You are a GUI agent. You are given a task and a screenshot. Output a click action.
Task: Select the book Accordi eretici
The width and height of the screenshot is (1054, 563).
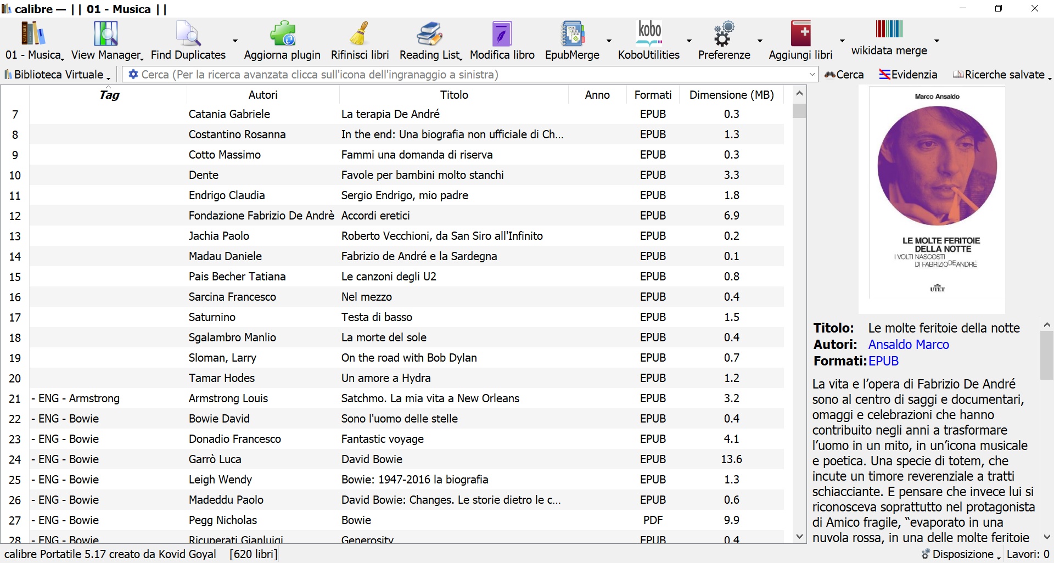pos(375,216)
